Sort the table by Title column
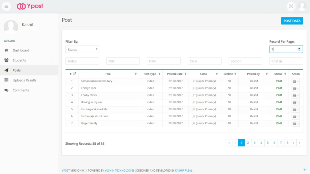Screen dimensions: 310x174 (x=108, y=74)
